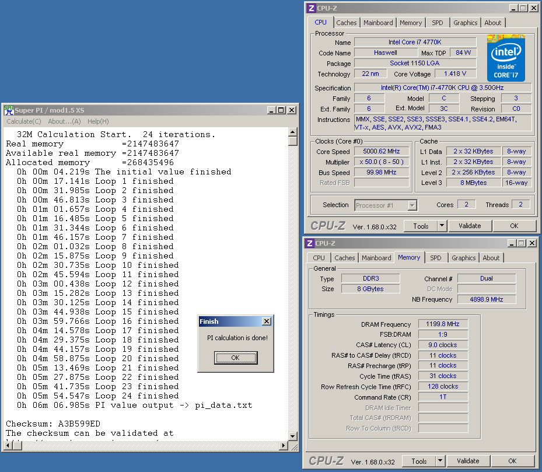The width and height of the screenshot is (542, 472).
Task: Click OK in the PI calculation done dialog
Action: pos(235,358)
